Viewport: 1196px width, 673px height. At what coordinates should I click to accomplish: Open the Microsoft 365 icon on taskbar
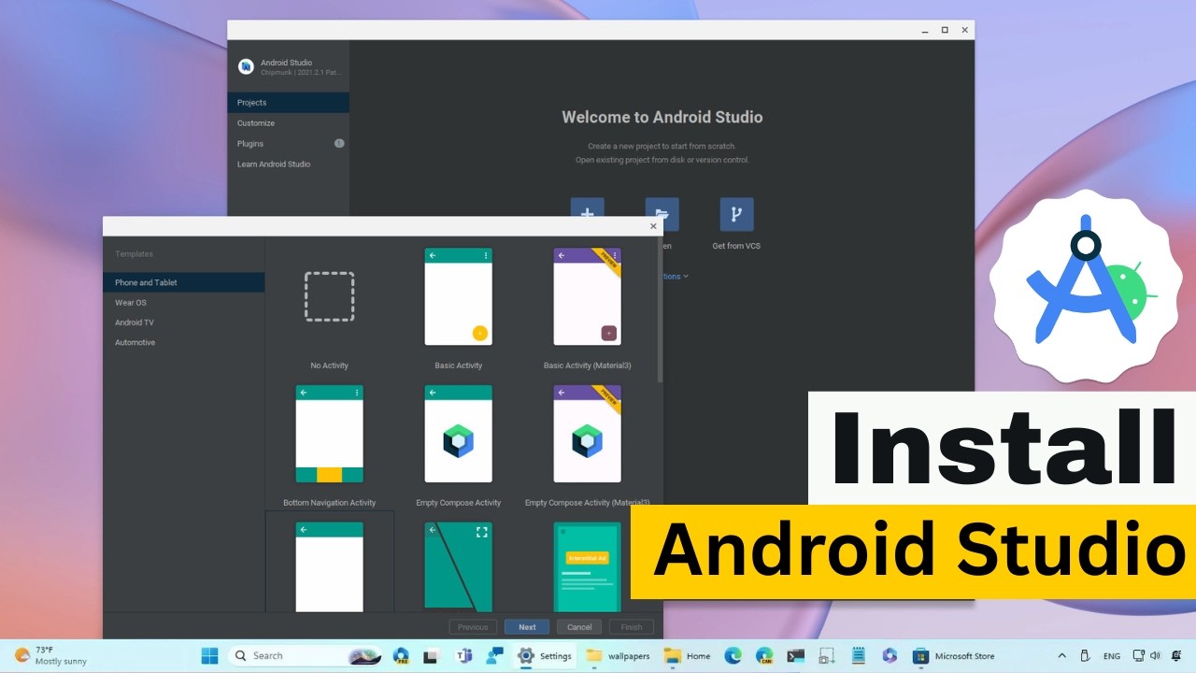[x=890, y=655]
